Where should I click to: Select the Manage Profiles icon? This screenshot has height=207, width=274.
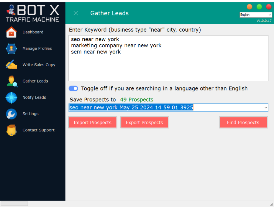(x=11, y=48)
